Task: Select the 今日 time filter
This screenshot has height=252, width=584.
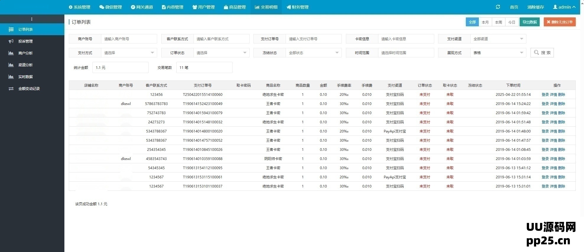Action: (512, 22)
